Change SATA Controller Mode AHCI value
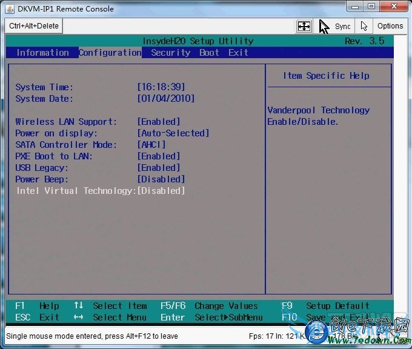The width and height of the screenshot is (412, 349). coord(151,145)
